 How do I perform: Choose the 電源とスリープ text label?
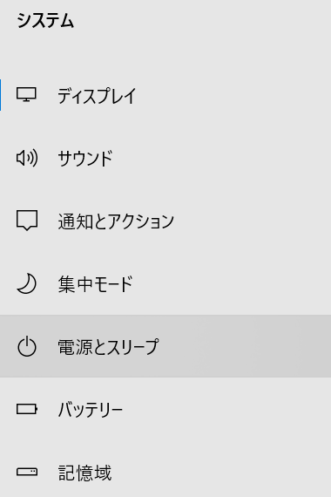[x=108, y=346]
